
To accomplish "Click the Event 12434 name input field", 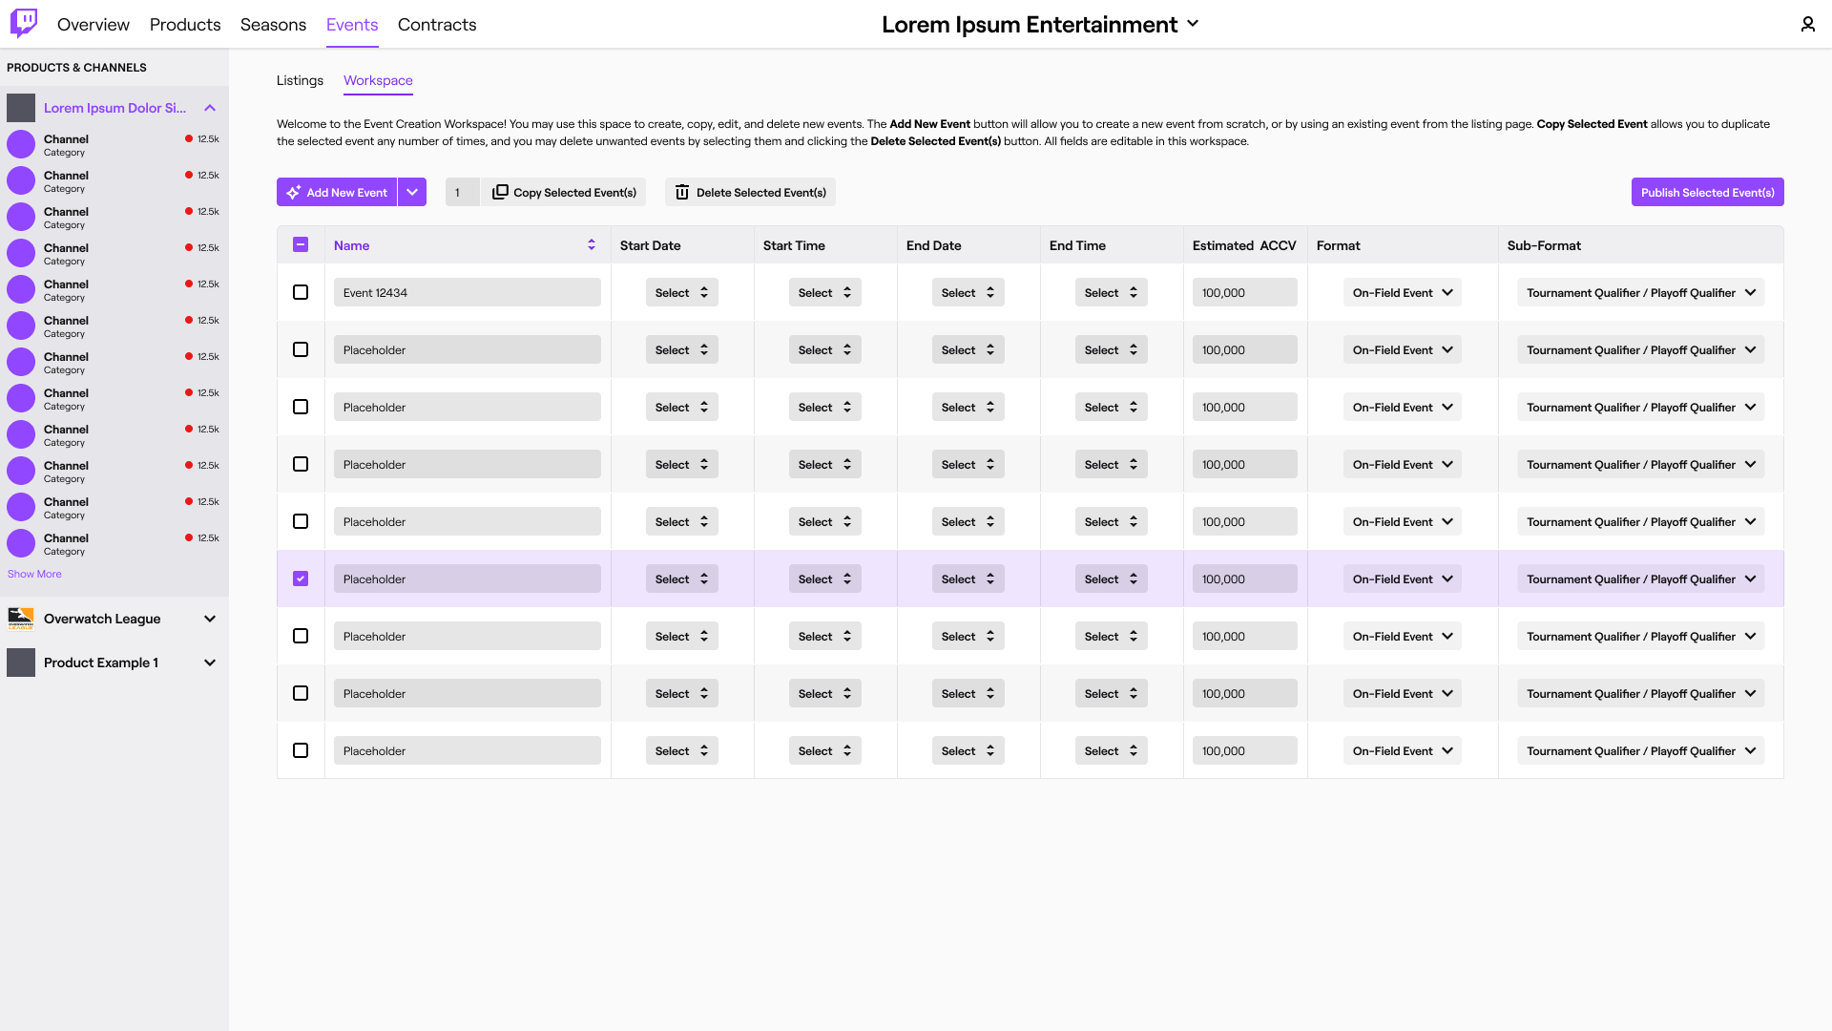I will pyautogui.click(x=467, y=292).
